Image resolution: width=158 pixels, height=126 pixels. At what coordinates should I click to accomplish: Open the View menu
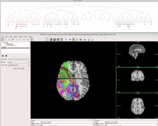point(11,37)
